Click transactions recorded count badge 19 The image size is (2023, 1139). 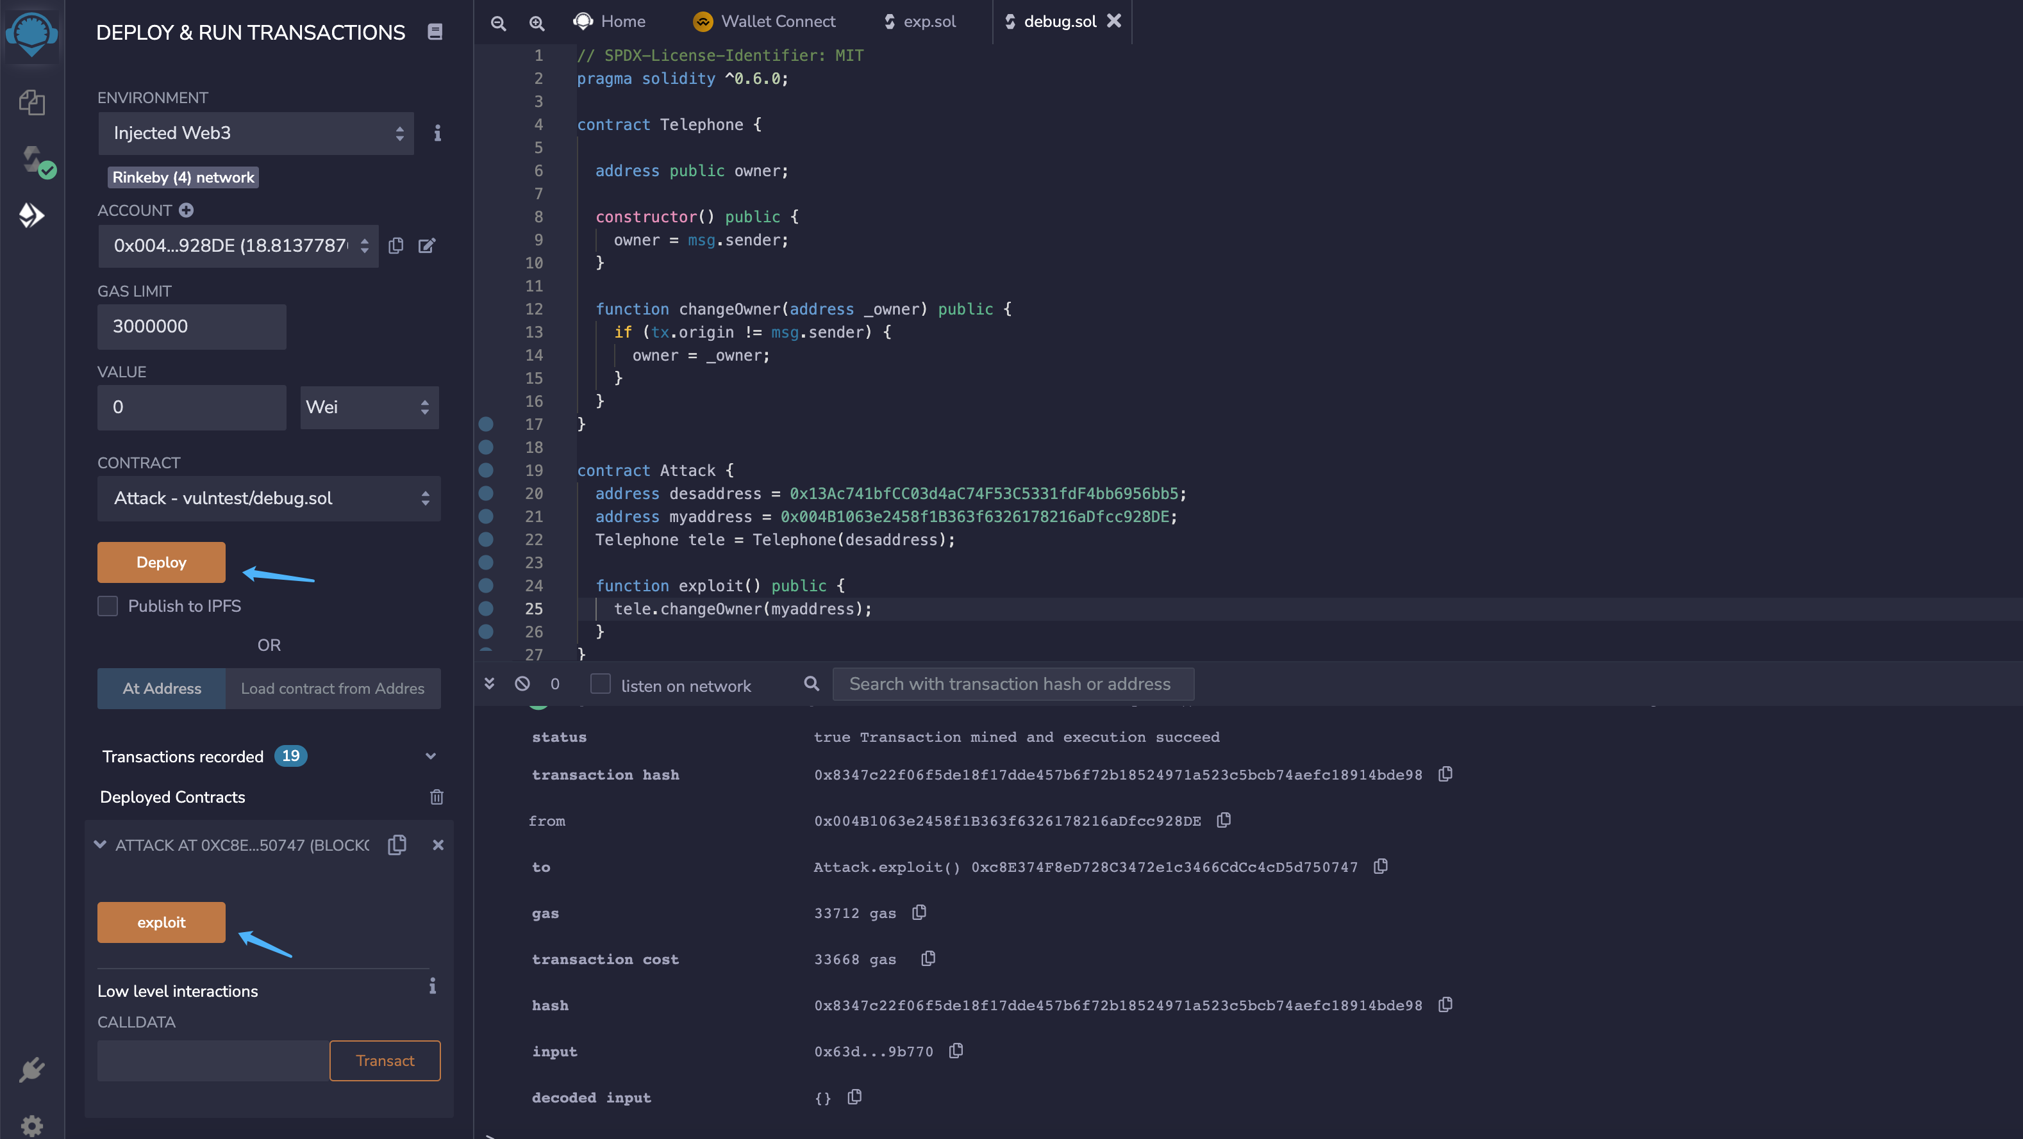pos(290,756)
